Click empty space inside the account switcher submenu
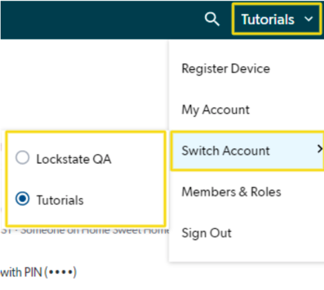The height and width of the screenshot is (290, 324). pos(124,179)
